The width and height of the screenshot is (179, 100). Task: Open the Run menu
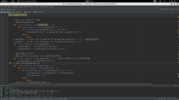click(32, 7)
